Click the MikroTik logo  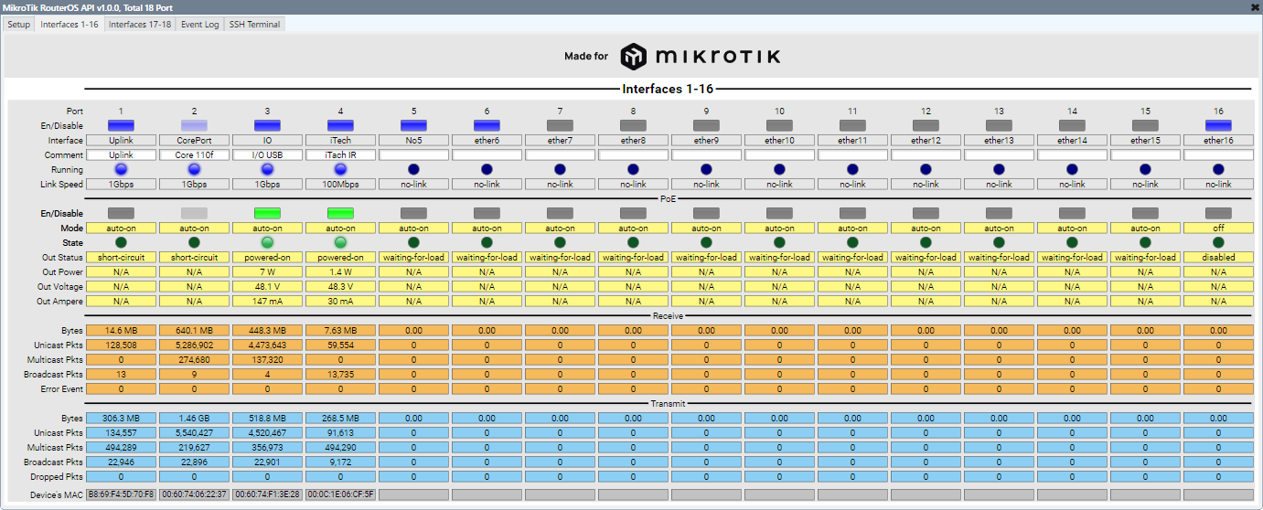pos(701,57)
